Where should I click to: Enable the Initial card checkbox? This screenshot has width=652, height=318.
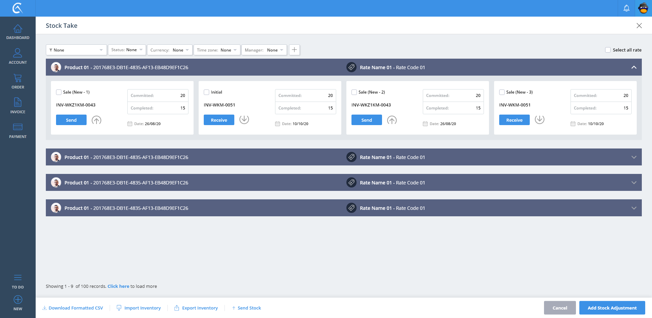(x=206, y=92)
